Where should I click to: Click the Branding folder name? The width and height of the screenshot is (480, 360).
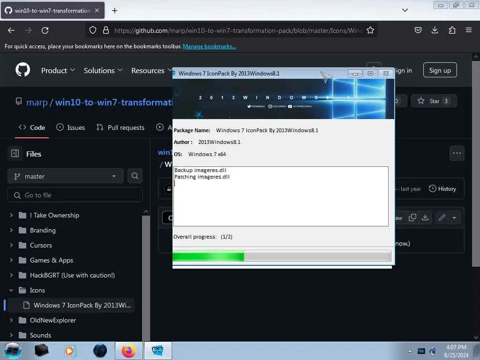click(43, 230)
